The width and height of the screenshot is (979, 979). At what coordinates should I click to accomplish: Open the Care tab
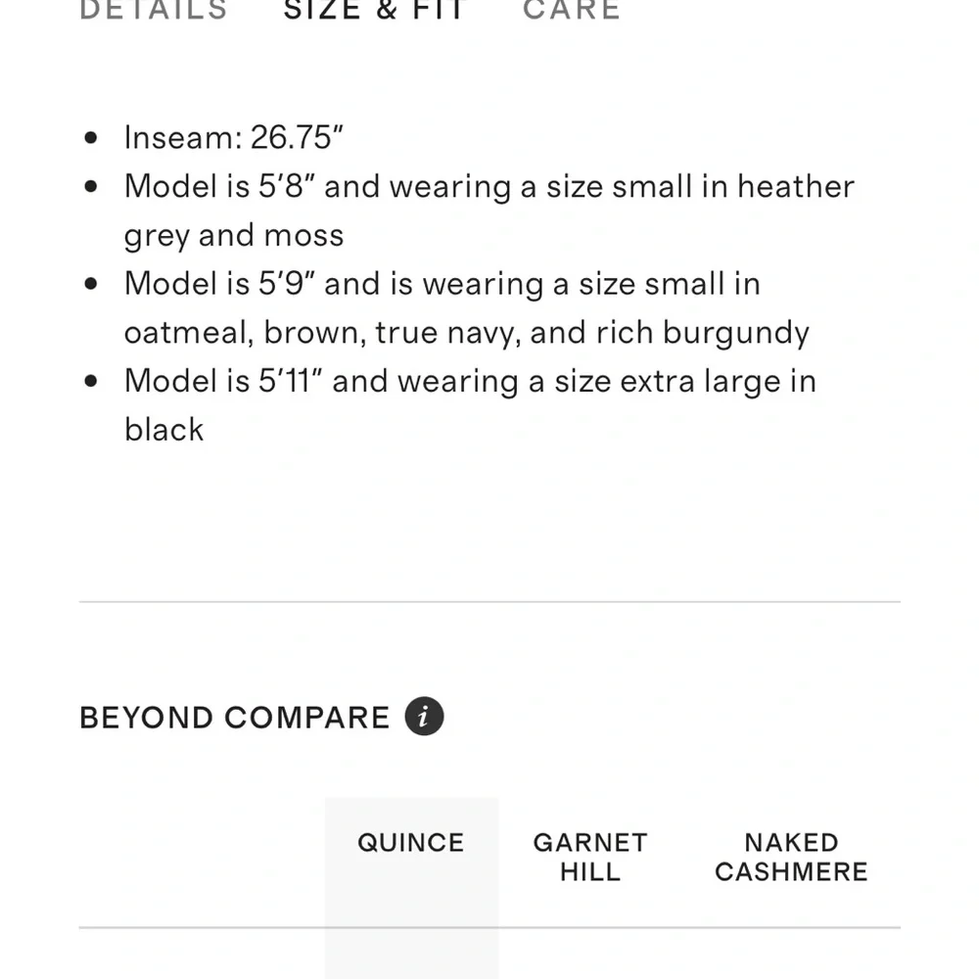coord(572,11)
